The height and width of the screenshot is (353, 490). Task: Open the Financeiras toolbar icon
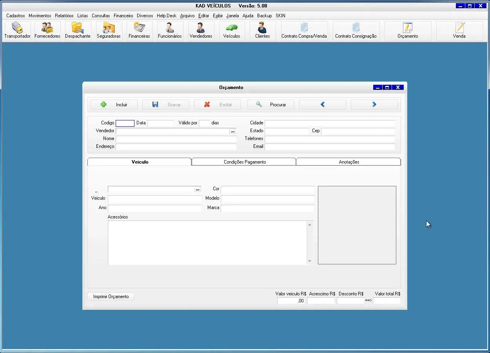139,31
